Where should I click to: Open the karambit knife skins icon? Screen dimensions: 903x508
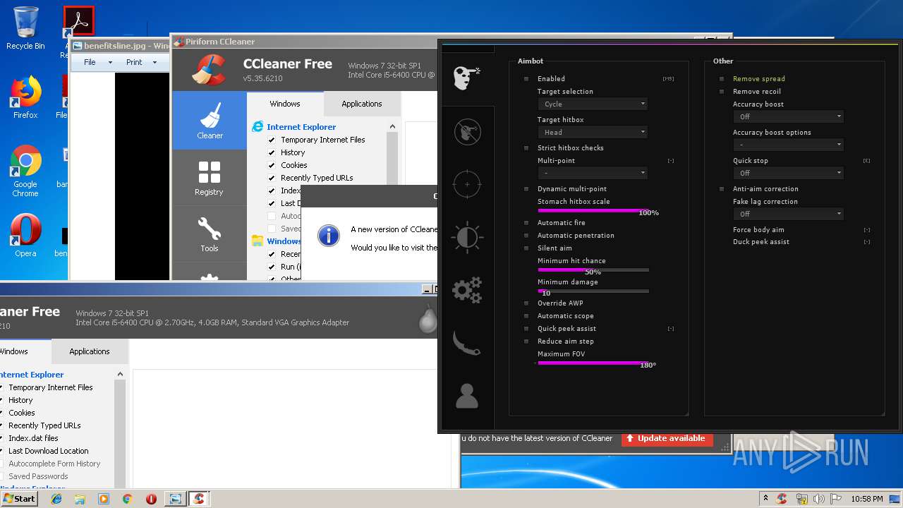click(x=466, y=343)
